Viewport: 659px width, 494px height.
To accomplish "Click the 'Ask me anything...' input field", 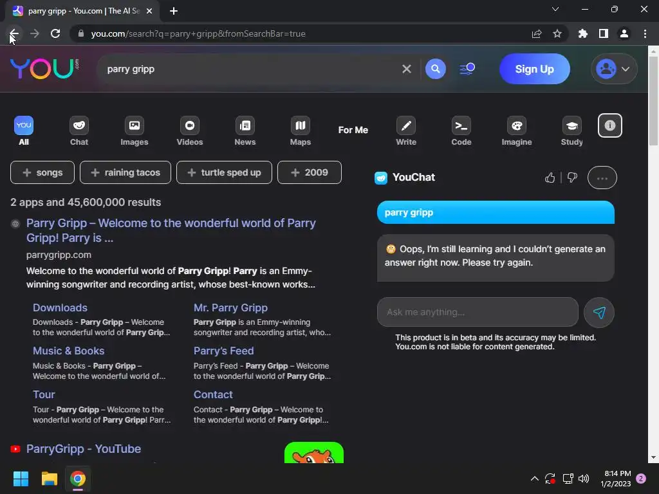I will pyautogui.click(x=478, y=312).
